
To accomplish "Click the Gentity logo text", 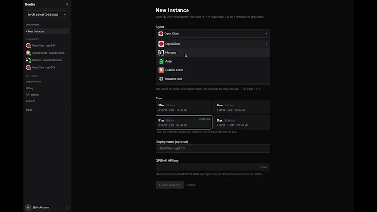I will (30, 4).
